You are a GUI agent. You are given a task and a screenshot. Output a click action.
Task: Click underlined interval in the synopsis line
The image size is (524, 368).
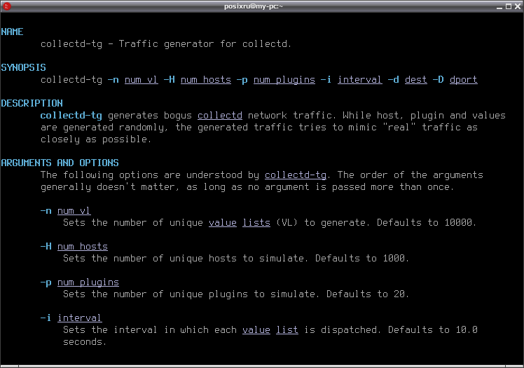[360, 80]
